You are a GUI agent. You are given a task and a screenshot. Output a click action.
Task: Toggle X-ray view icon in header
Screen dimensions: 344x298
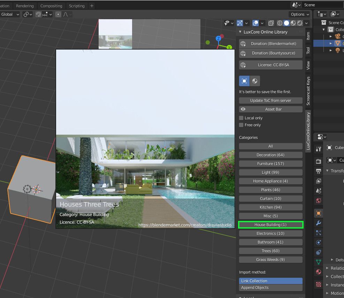271,23
